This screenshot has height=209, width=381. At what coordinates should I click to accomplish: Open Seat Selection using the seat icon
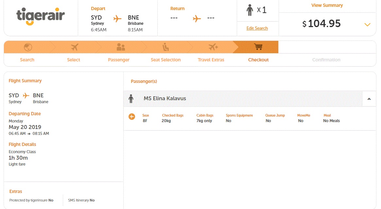pyautogui.click(x=165, y=47)
